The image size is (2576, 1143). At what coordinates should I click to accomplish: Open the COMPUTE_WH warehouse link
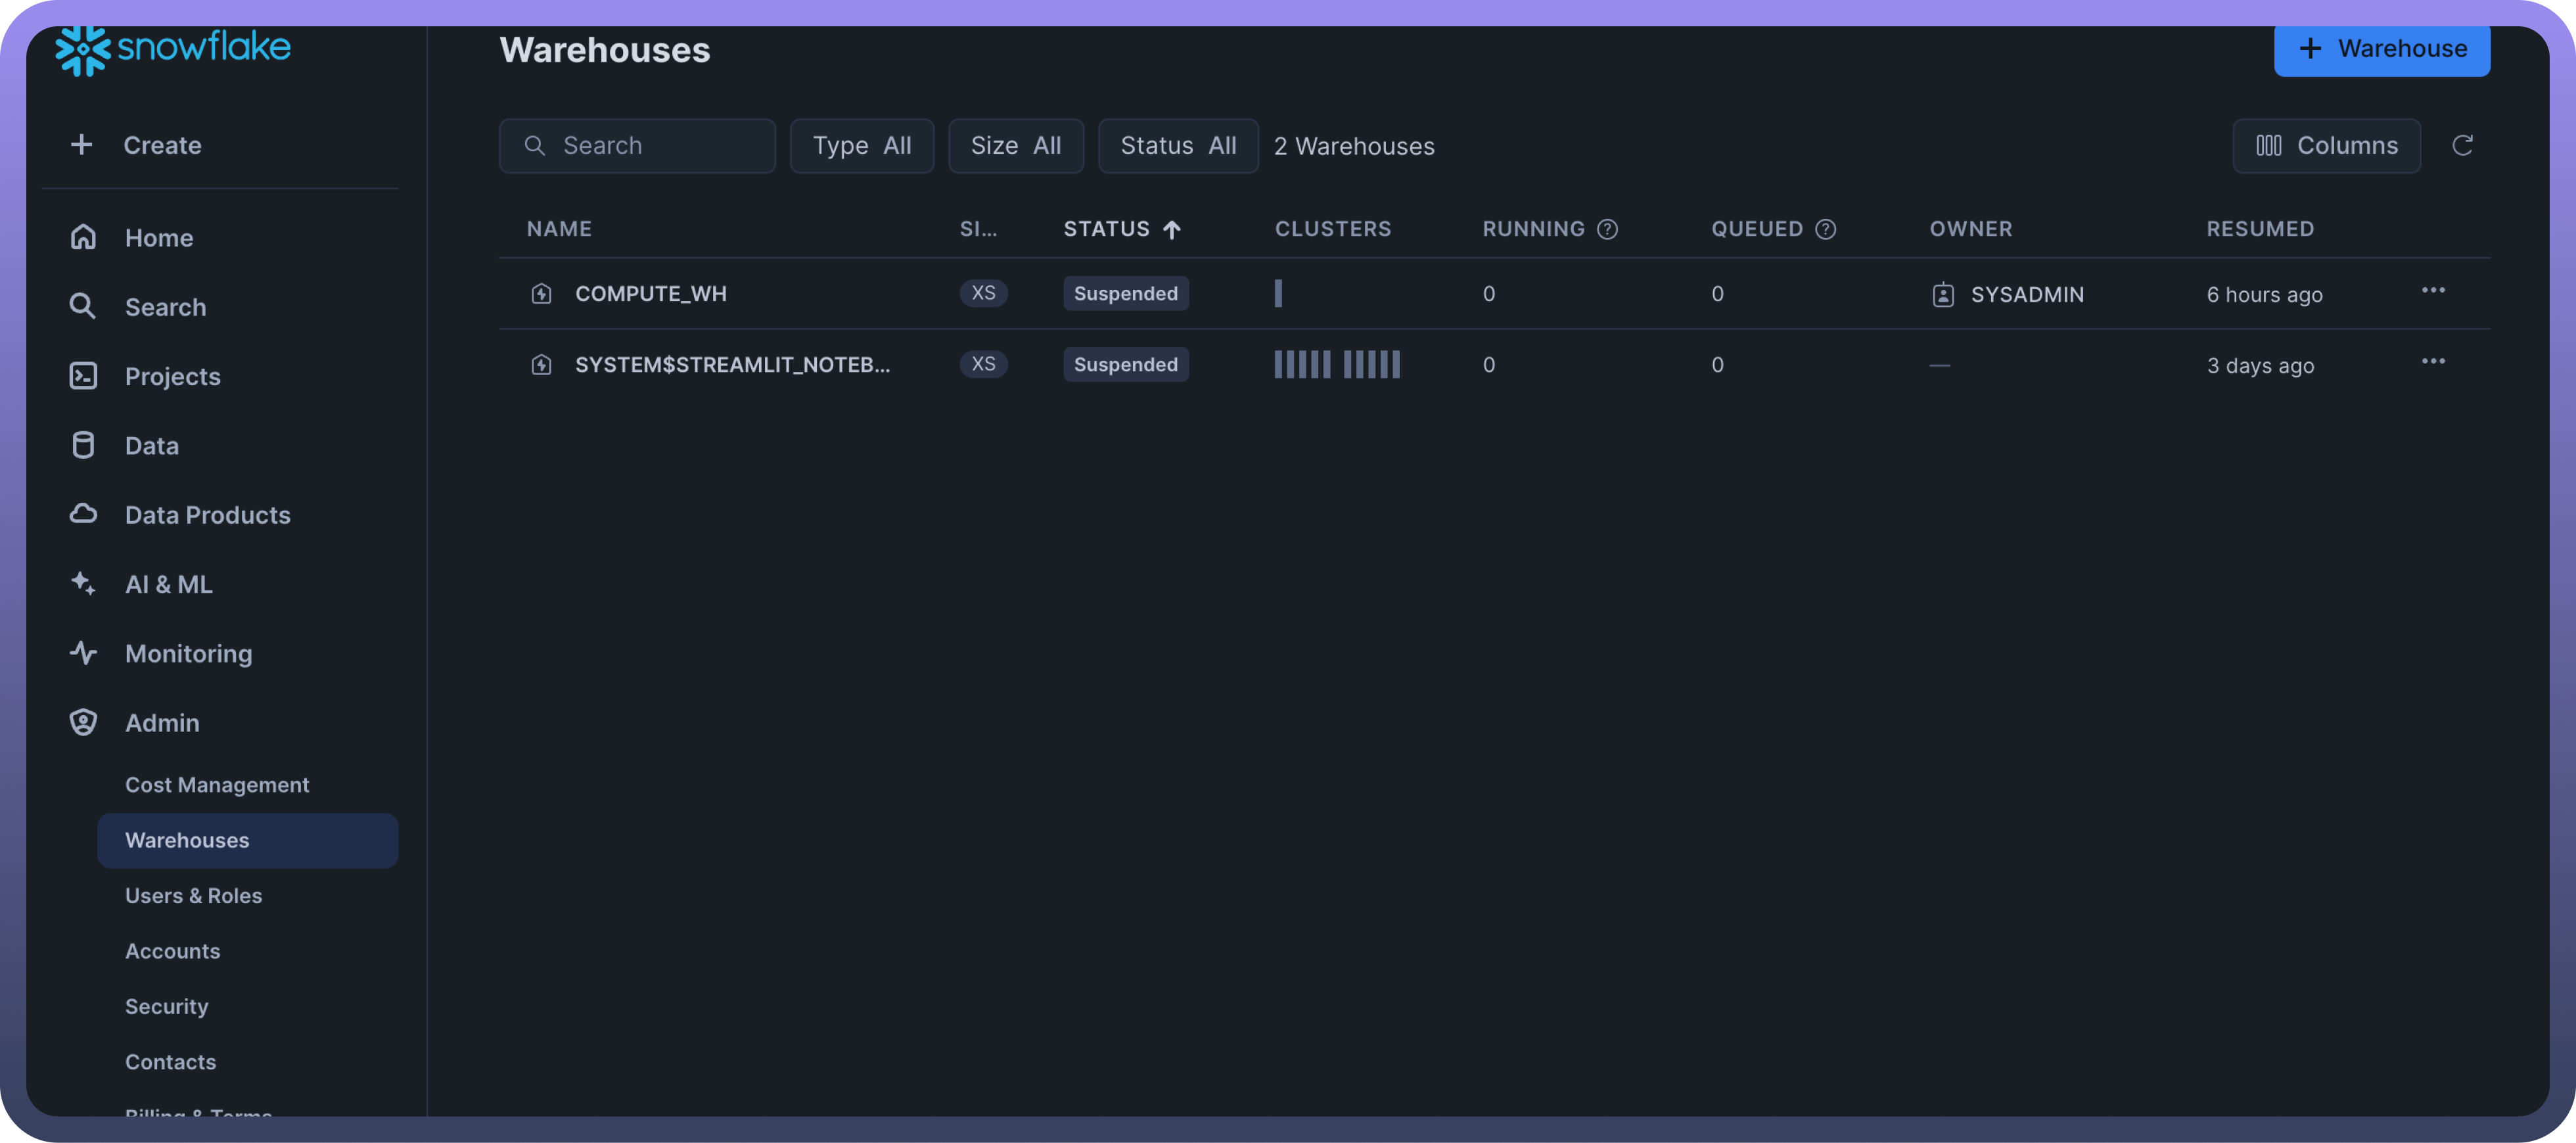click(650, 294)
